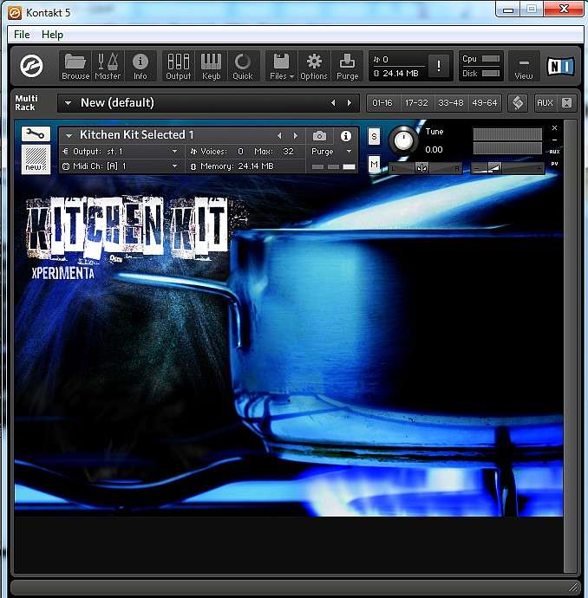Viewport: 588px width, 598px height.
Task: Solo the Kitchen Kit instrument
Action: [374, 137]
